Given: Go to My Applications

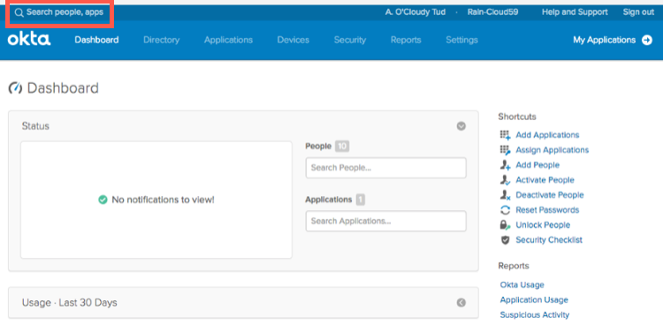Looking at the screenshot, I should click(605, 40).
